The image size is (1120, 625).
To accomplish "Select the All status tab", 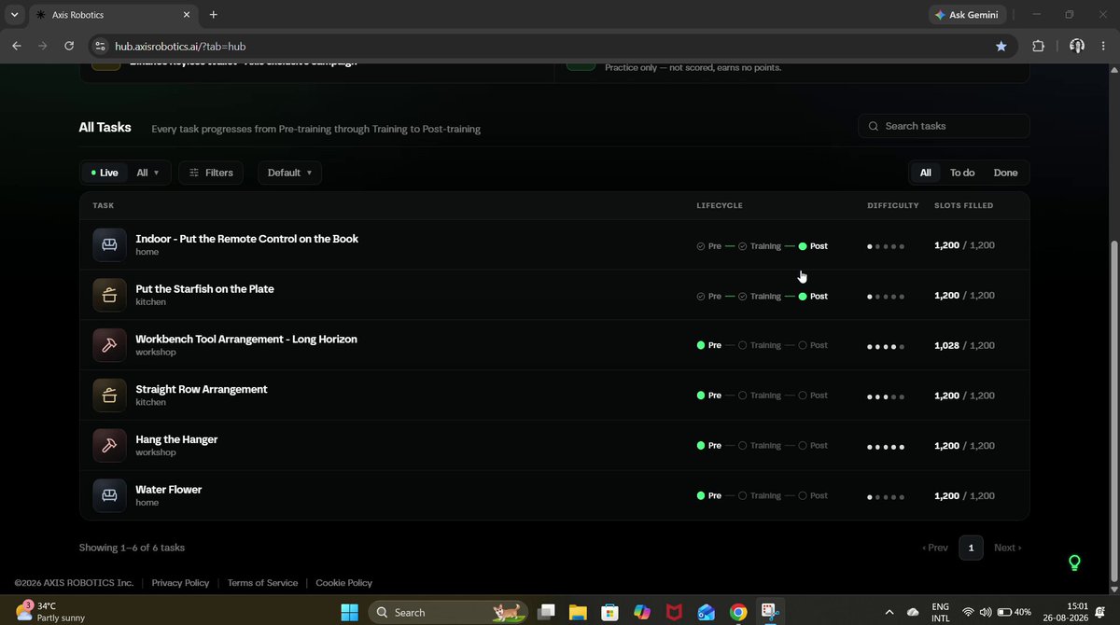I will tap(926, 173).
